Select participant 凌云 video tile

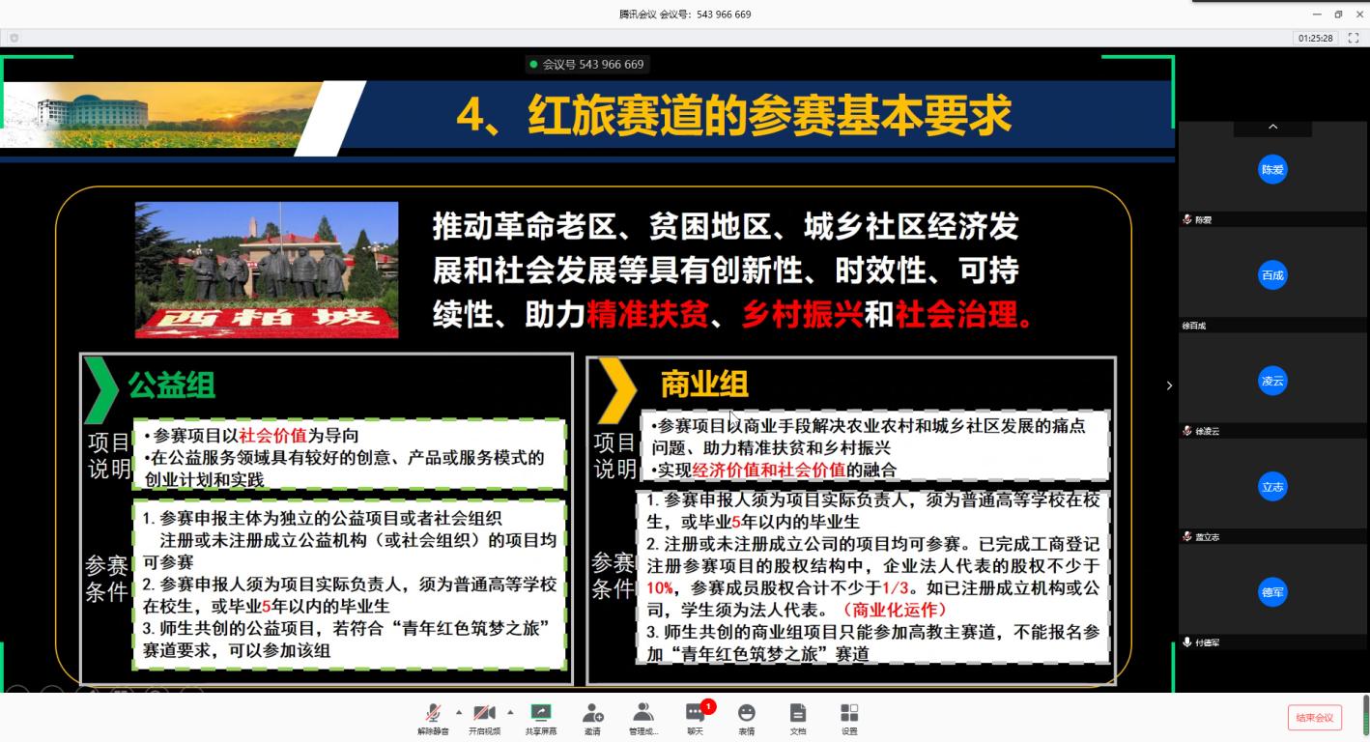1272,381
